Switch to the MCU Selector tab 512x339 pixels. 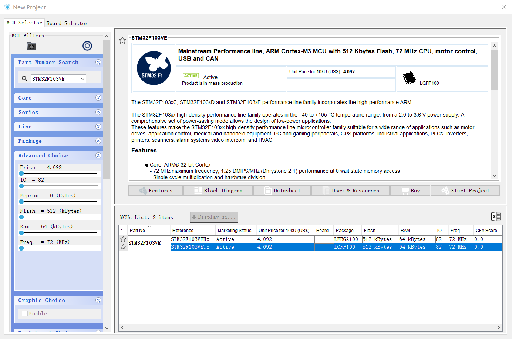pyautogui.click(x=24, y=23)
